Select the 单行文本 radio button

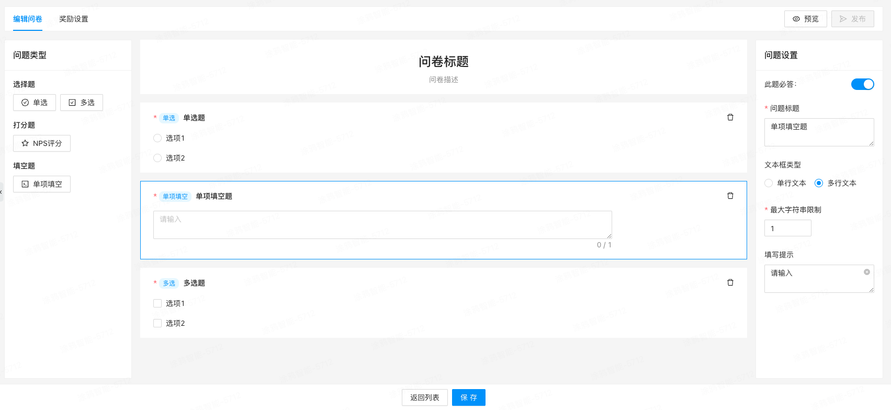click(x=769, y=183)
